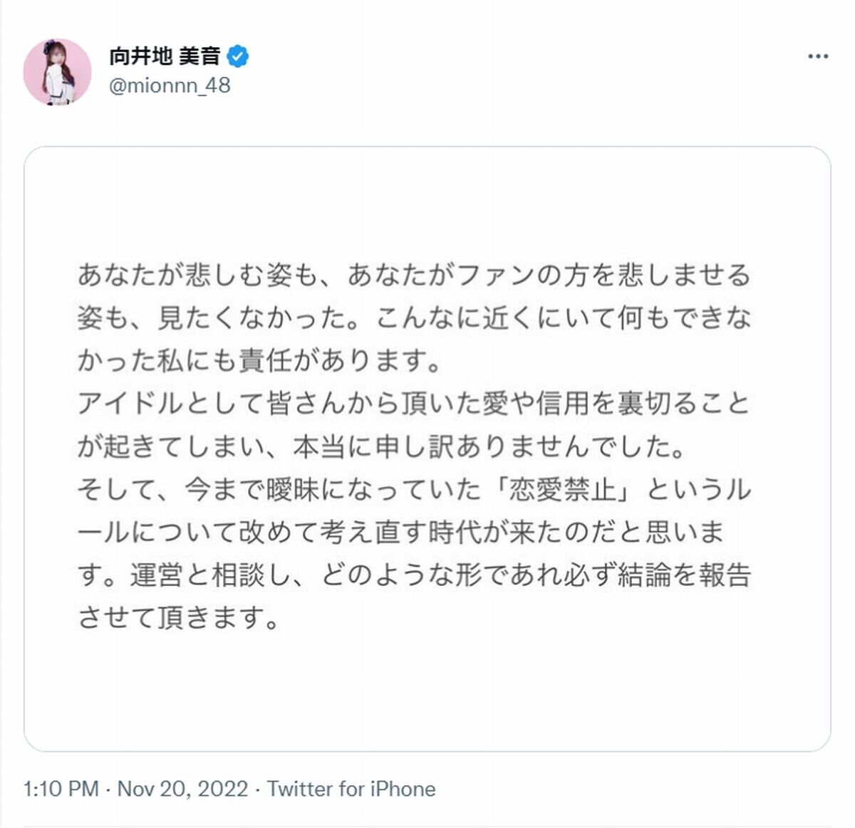This screenshot has height=828, width=855.
Task: Open 向井地 美音's profile from display name
Action: [x=165, y=56]
